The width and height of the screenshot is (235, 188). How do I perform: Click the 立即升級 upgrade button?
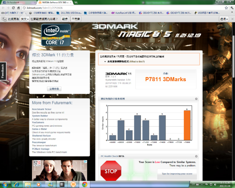(x=54, y=89)
